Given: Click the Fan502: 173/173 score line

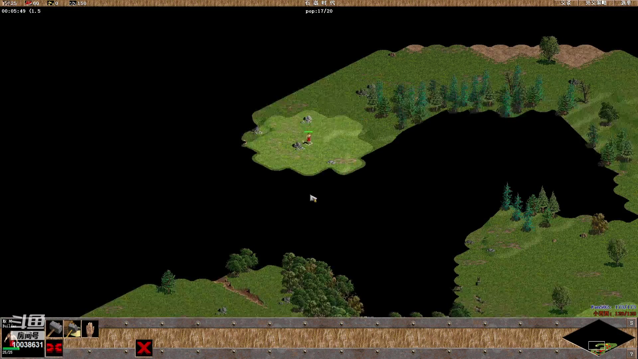Looking at the screenshot, I should (x=613, y=307).
